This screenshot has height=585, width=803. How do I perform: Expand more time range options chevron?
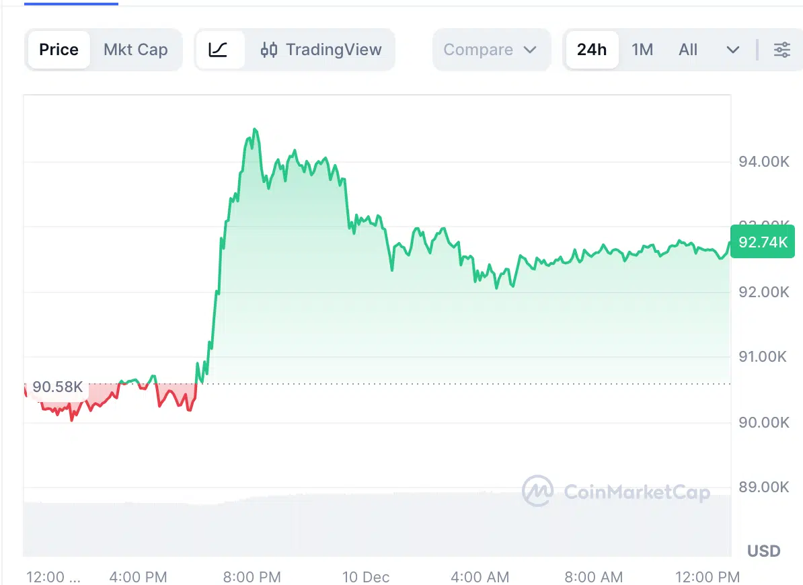[733, 50]
